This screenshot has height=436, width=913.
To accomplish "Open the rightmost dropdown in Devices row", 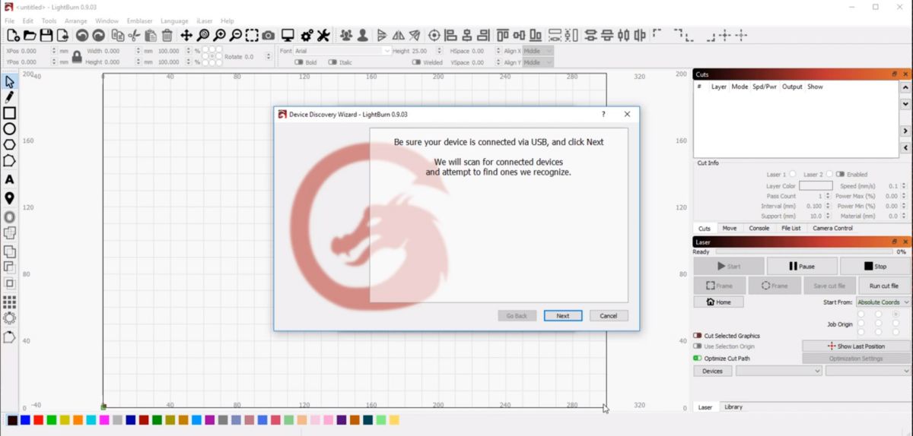I will pyautogui.click(x=868, y=371).
